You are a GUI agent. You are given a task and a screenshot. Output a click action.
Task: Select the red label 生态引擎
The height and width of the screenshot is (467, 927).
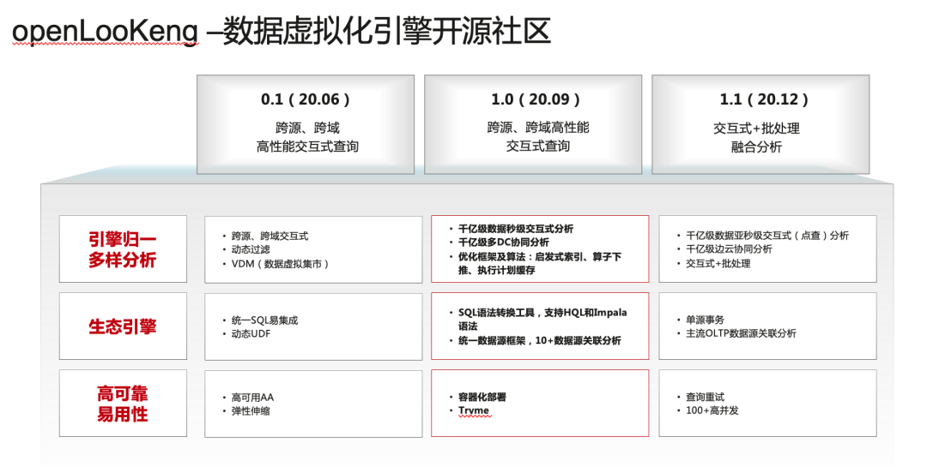[123, 326]
